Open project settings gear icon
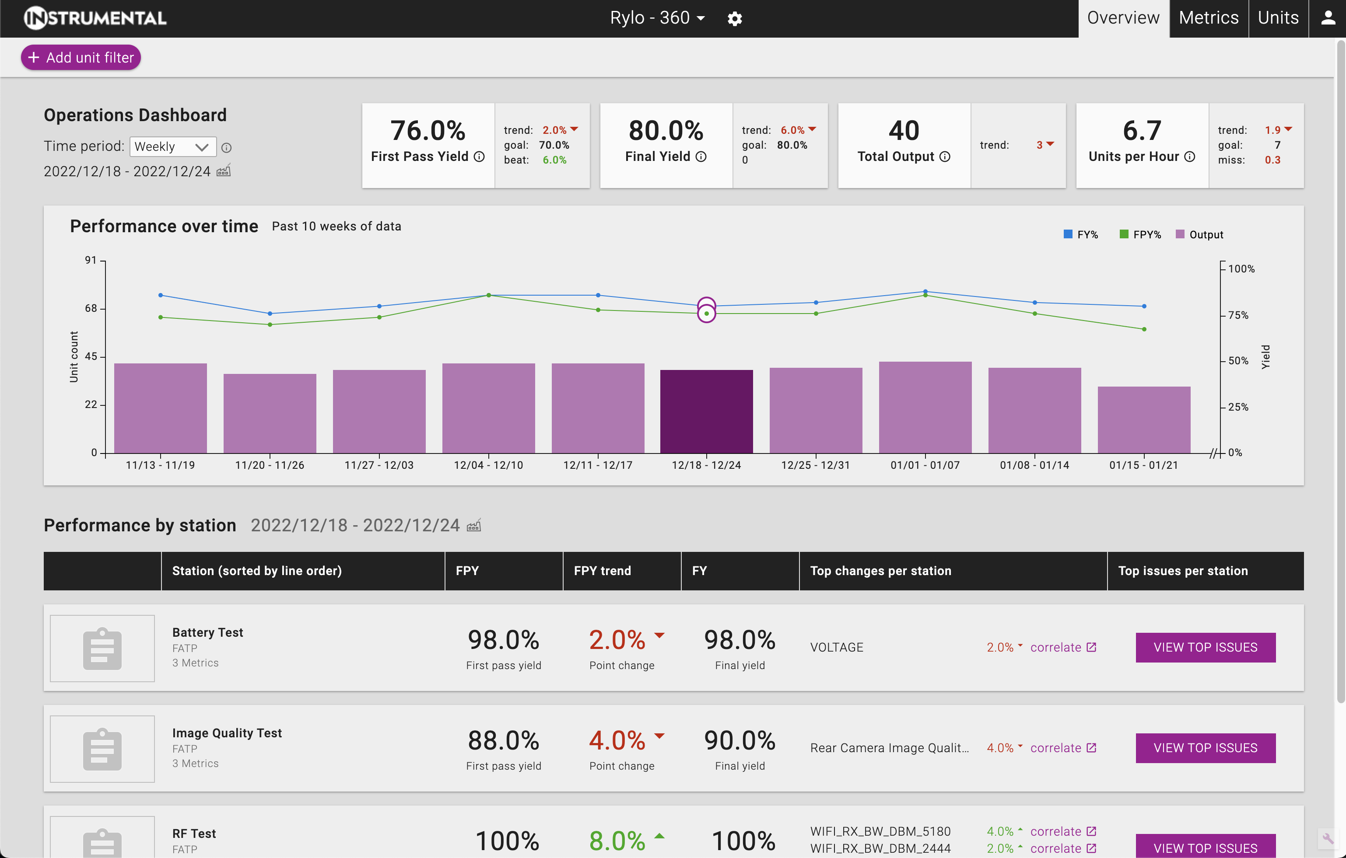1346x858 pixels. click(735, 19)
